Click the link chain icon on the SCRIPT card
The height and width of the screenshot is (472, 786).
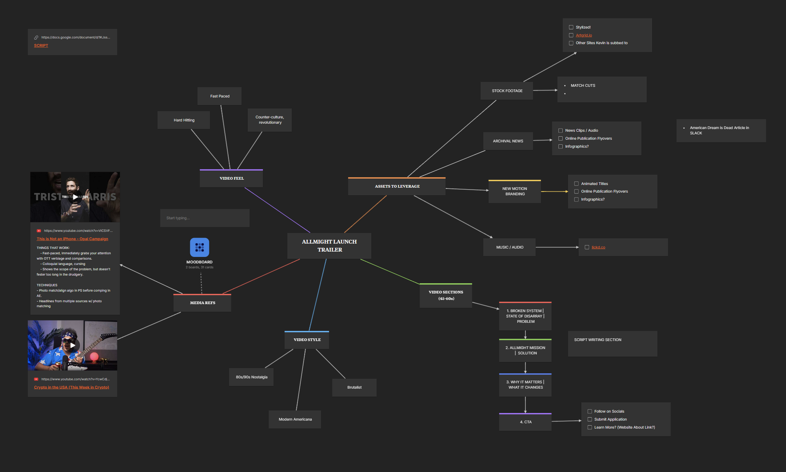click(x=36, y=37)
